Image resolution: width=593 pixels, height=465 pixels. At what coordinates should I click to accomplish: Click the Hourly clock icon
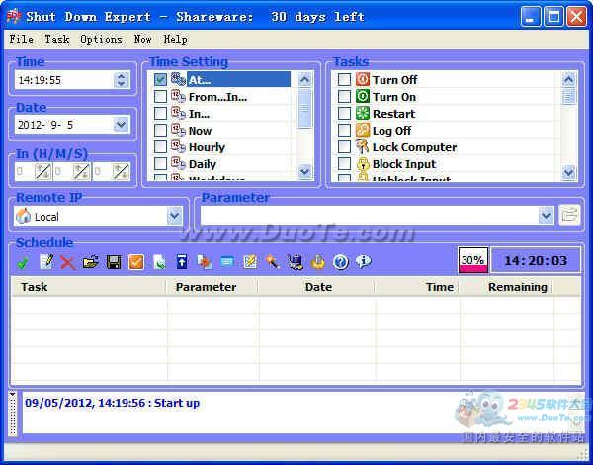(x=178, y=147)
